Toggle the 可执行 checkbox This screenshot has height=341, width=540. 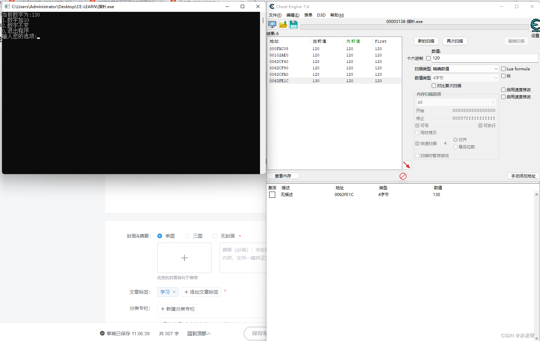tap(480, 126)
